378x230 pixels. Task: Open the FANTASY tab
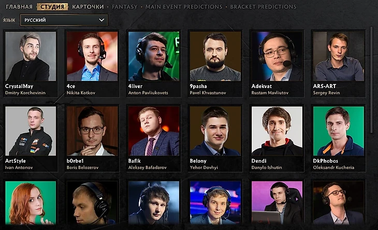(x=125, y=7)
